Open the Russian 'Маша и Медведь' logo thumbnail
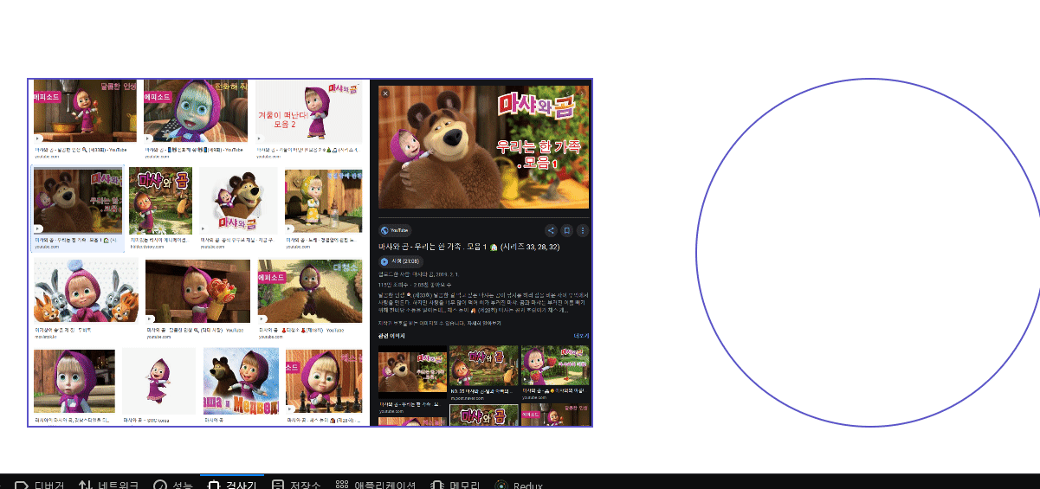The width and height of the screenshot is (1040, 489). [241, 381]
